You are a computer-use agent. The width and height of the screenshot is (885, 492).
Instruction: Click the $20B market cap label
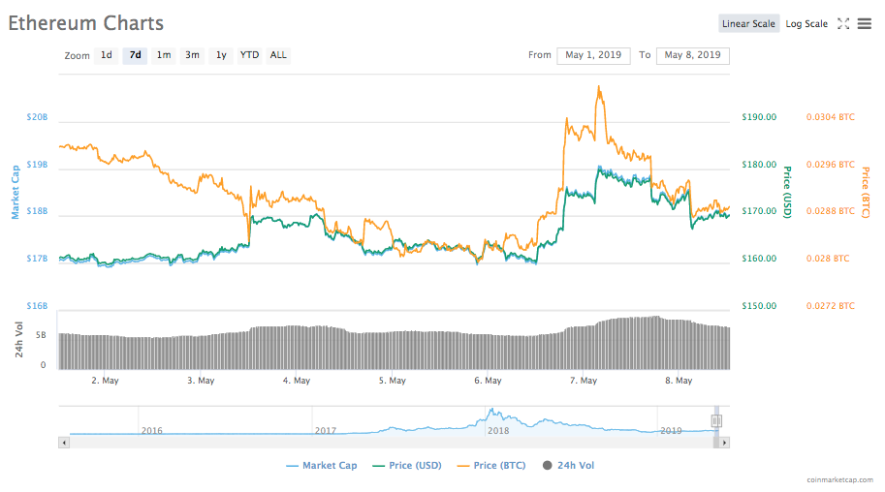click(x=37, y=117)
